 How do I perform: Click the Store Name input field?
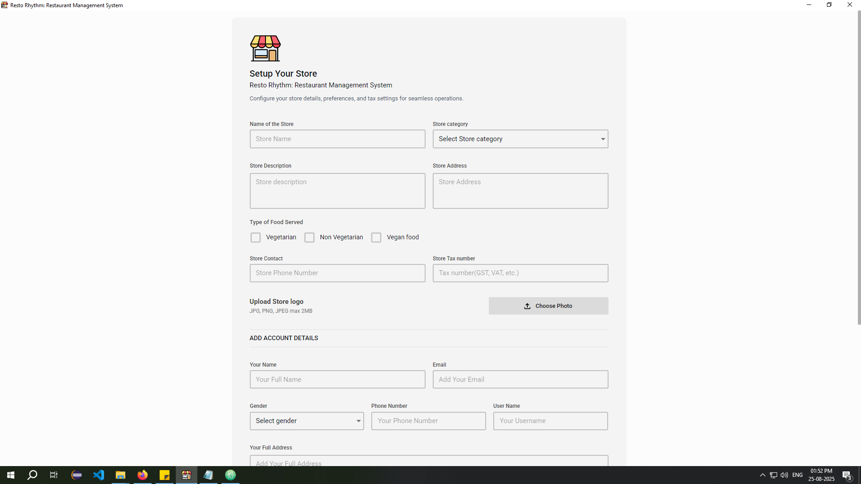(337, 139)
